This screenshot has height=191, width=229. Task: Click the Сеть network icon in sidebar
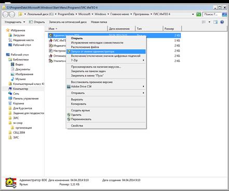[x=10, y=94]
